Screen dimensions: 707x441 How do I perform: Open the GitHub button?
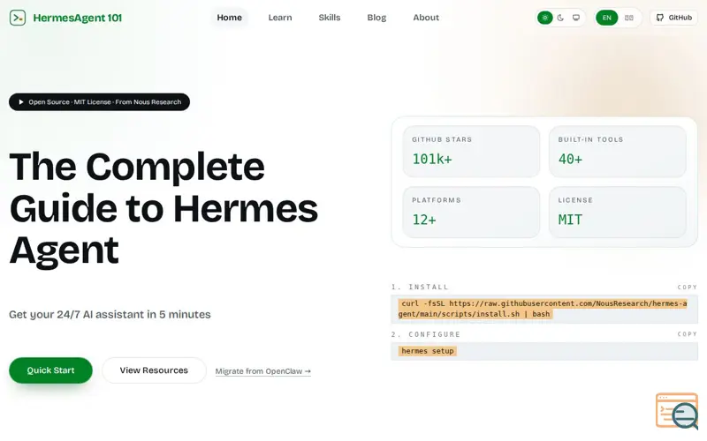coord(673,18)
